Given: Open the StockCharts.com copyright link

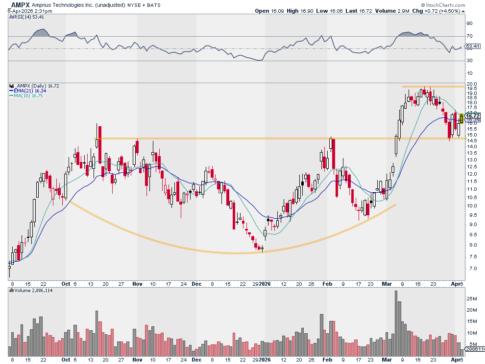Looking at the screenshot, I should tap(443, 5).
